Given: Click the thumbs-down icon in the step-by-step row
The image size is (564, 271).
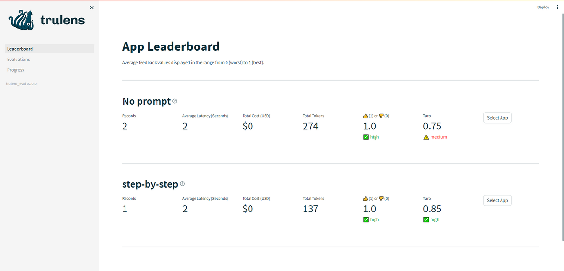Looking at the screenshot, I should pyautogui.click(x=381, y=198).
